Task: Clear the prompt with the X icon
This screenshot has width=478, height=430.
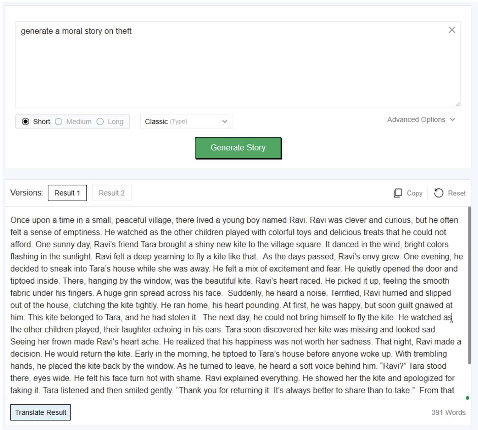Action: (452, 30)
